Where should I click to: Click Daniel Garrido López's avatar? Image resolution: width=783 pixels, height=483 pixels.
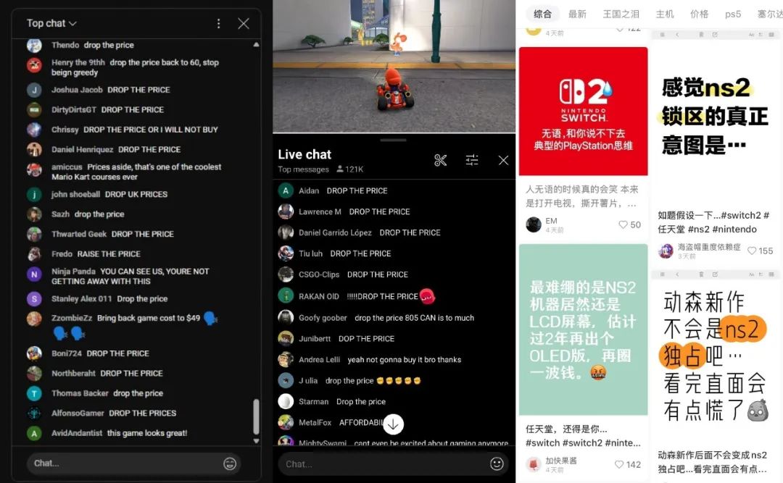[x=286, y=232]
